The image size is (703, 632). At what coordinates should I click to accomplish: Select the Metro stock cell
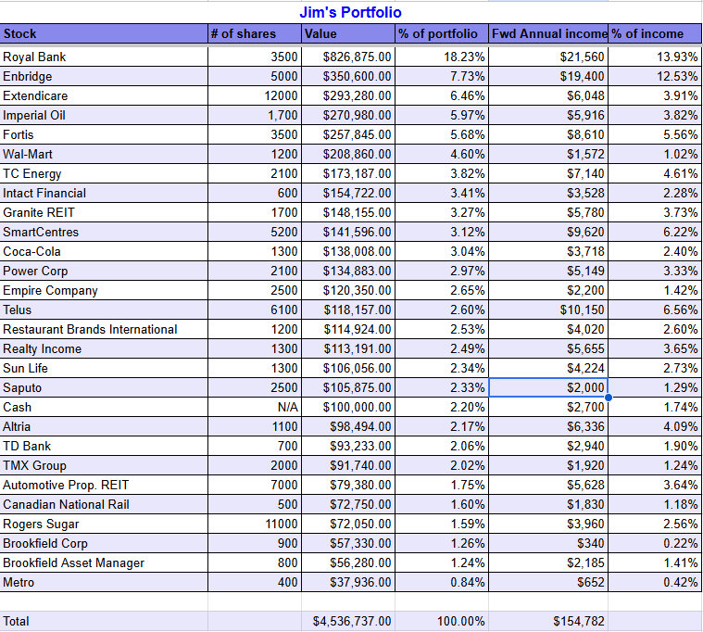click(104, 582)
